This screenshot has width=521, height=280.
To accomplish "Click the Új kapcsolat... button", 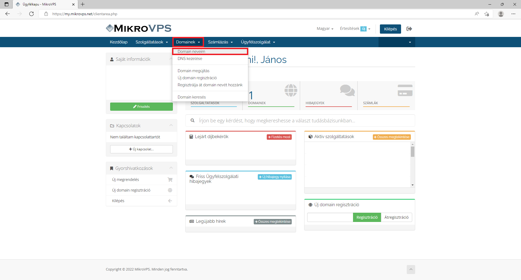I will pos(141,149).
